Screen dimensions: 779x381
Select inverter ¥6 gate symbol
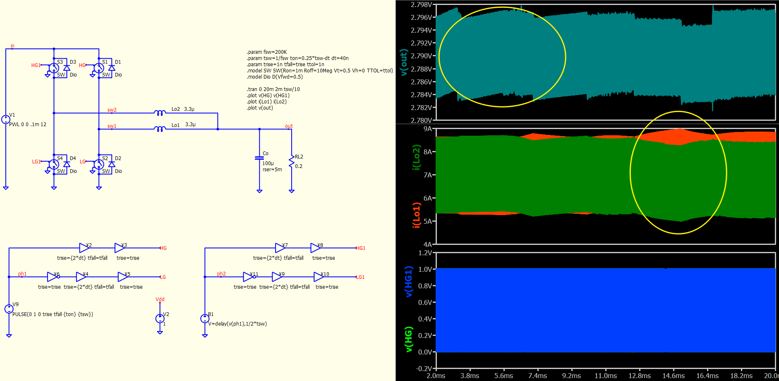tap(53, 277)
